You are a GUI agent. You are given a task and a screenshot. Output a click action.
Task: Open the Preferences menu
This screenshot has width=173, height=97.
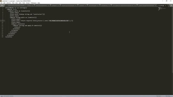click(x=34, y=3)
